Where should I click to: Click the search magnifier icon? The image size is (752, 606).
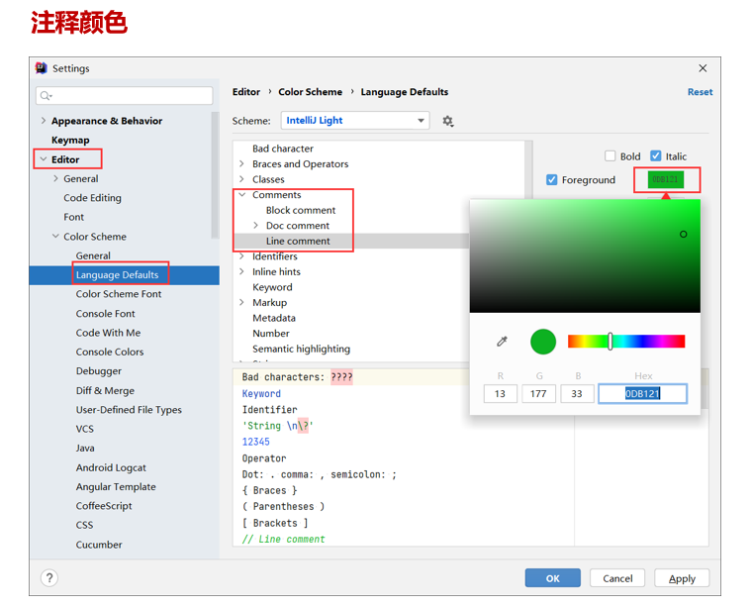[46, 95]
